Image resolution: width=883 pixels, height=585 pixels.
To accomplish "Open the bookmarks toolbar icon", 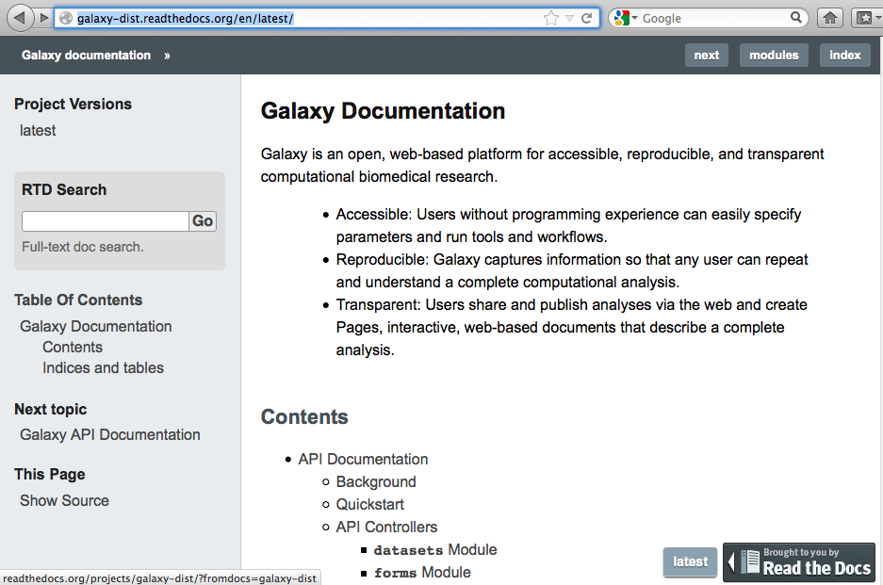I will coord(865,18).
